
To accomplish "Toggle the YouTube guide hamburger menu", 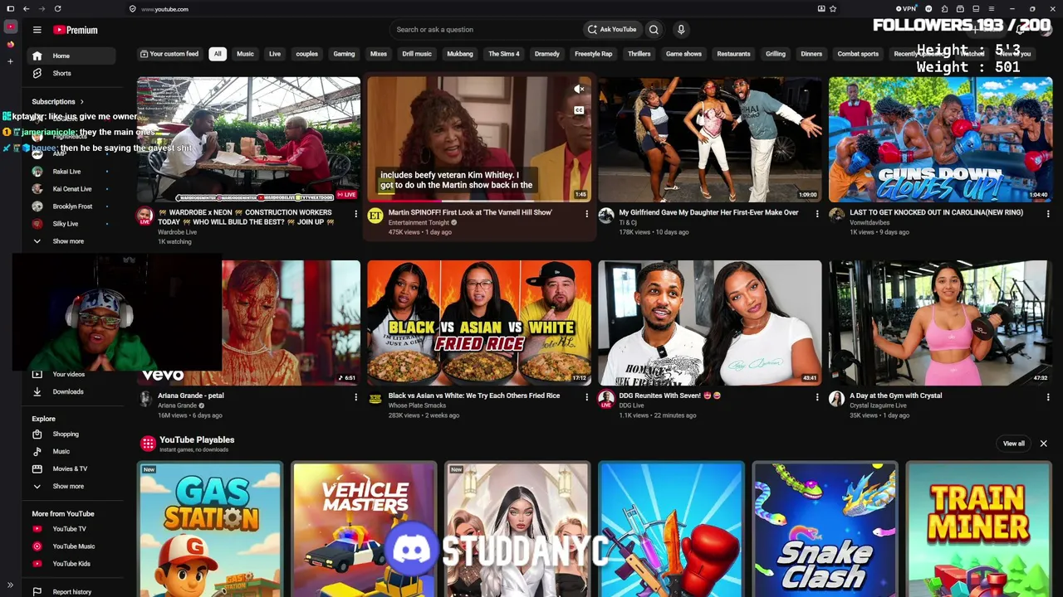I will 37,30.
